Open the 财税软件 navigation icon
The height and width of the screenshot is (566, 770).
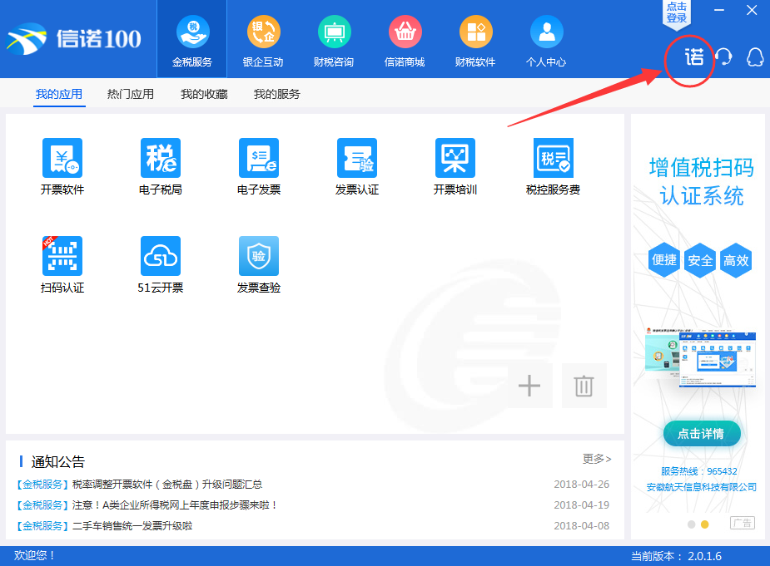tap(475, 32)
